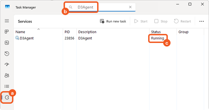Open the Services page icon

pos(7,97)
